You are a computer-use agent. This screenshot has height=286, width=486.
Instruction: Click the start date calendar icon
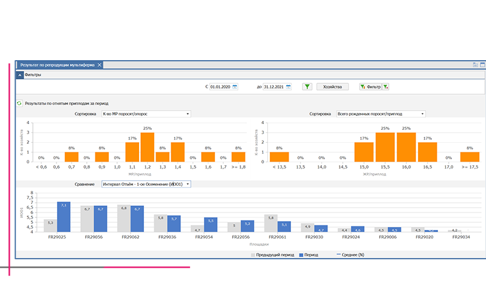(x=235, y=87)
